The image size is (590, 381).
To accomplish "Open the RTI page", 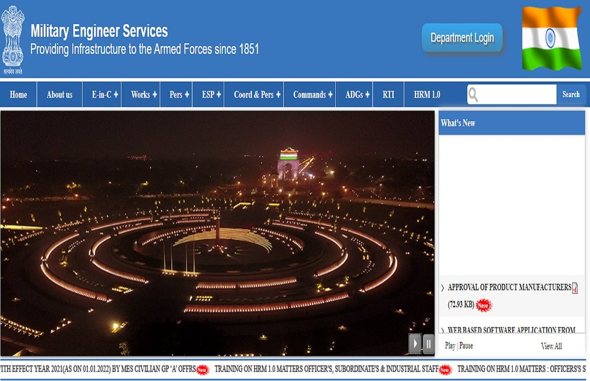I will pos(388,95).
